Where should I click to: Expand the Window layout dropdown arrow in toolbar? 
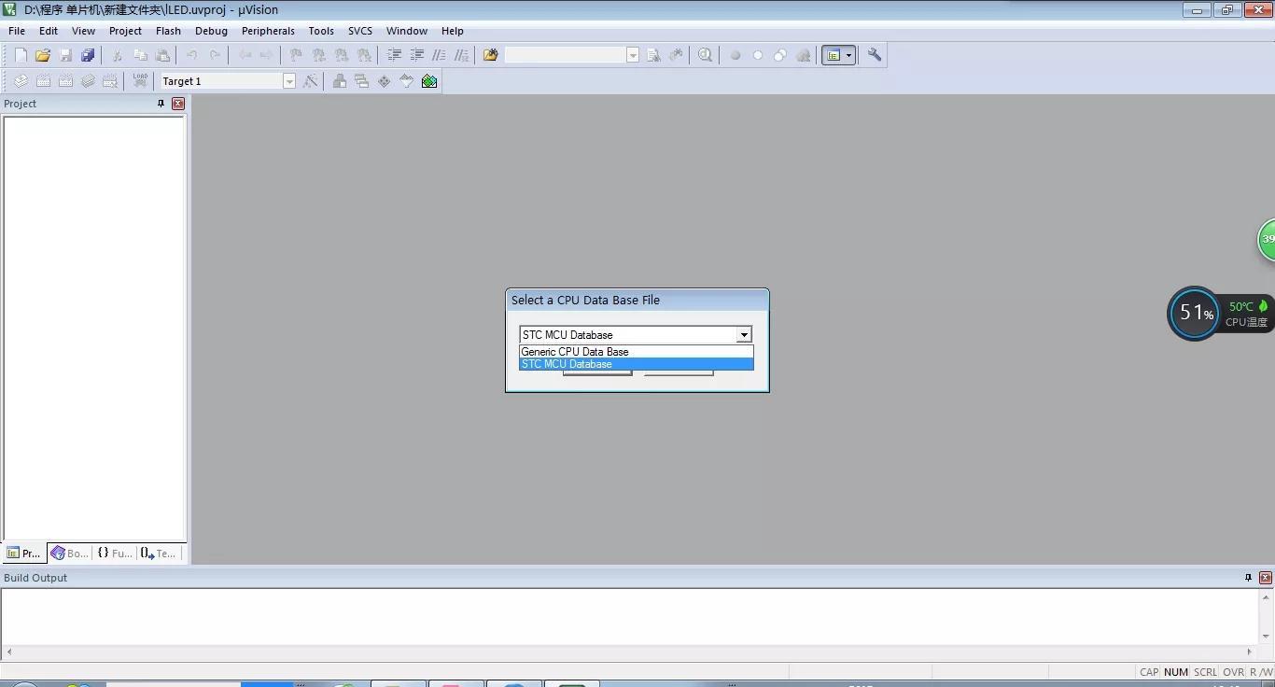point(848,55)
